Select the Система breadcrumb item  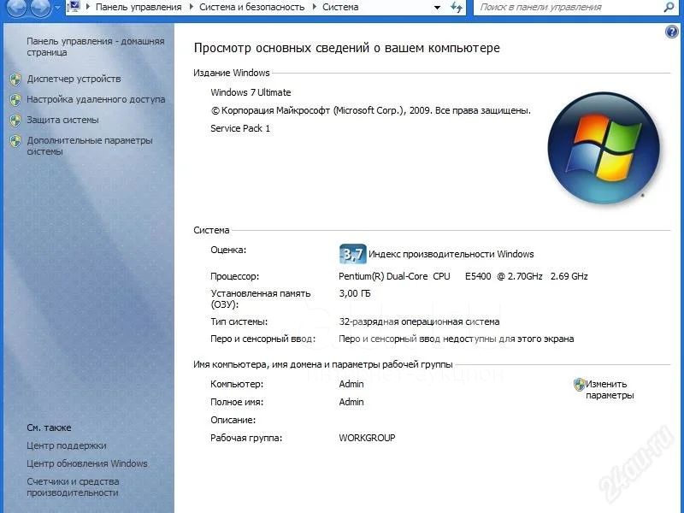[340, 7]
